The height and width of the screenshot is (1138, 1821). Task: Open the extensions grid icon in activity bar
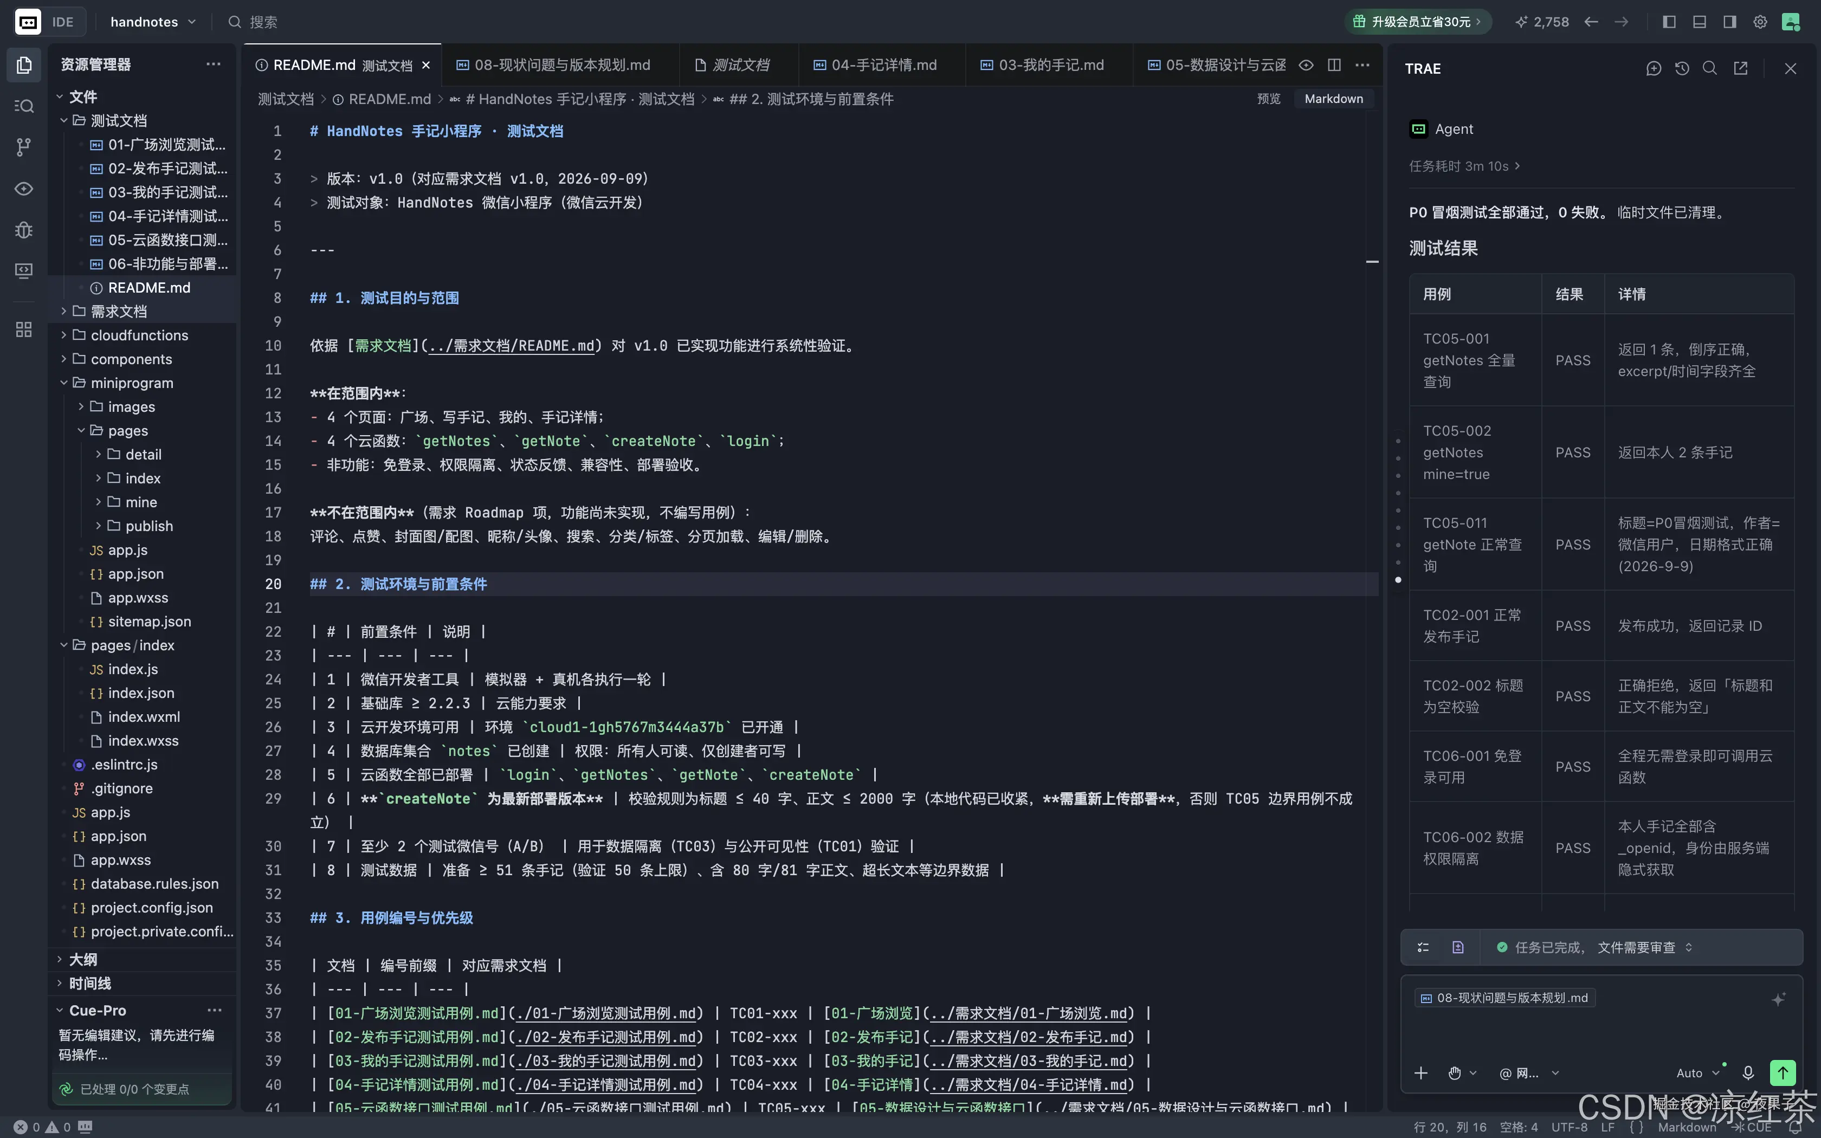pos(24,329)
